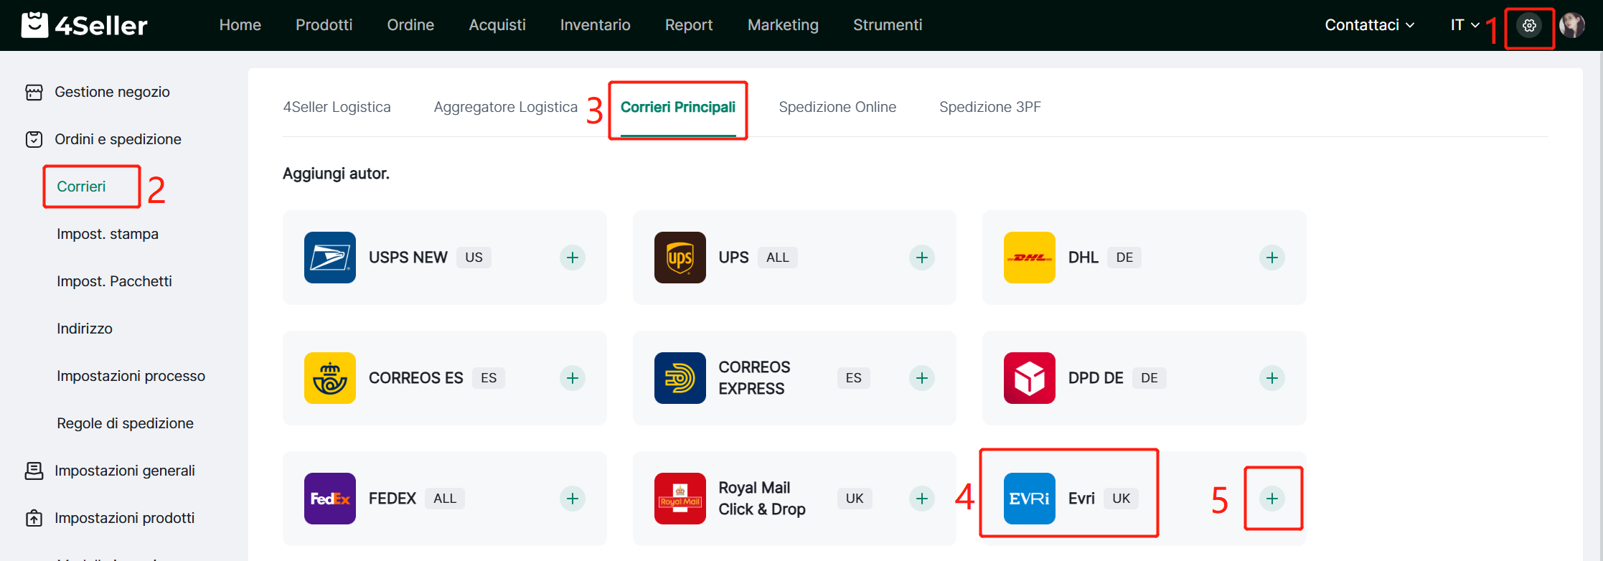Viewport: 1603px width, 561px height.
Task: Add USPS NEW carrier with plus icon
Action: [x=573, y=258]
